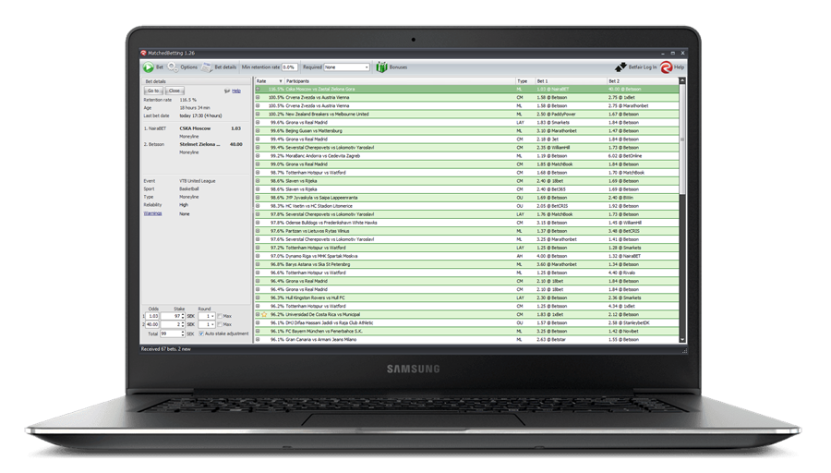Click row icon for Universidad De Costa Rica
Viewport: 831px width, 473px height.
pyautogui.click(x=259, y=314)
